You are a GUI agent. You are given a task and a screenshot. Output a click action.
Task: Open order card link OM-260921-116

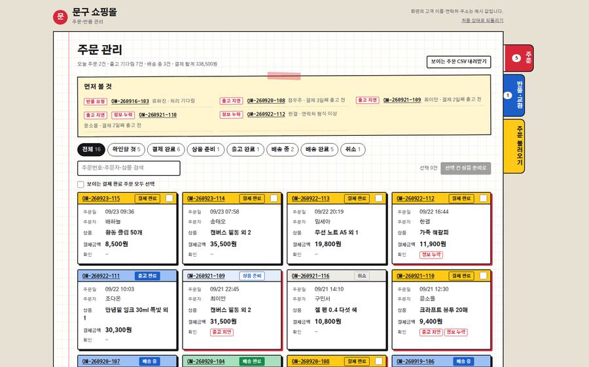tap(311, 276)
